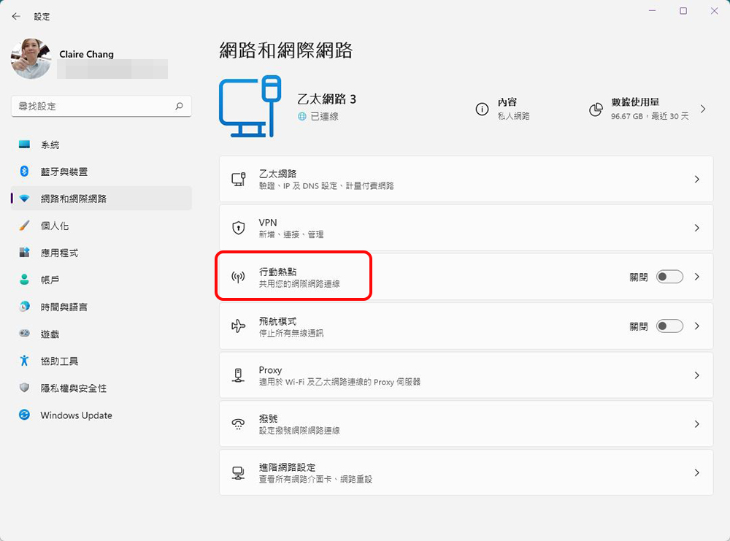This screenshot has width=730, height=541.
Task: Toggle the mobile hotspot switch on
Action: [669, 277]
